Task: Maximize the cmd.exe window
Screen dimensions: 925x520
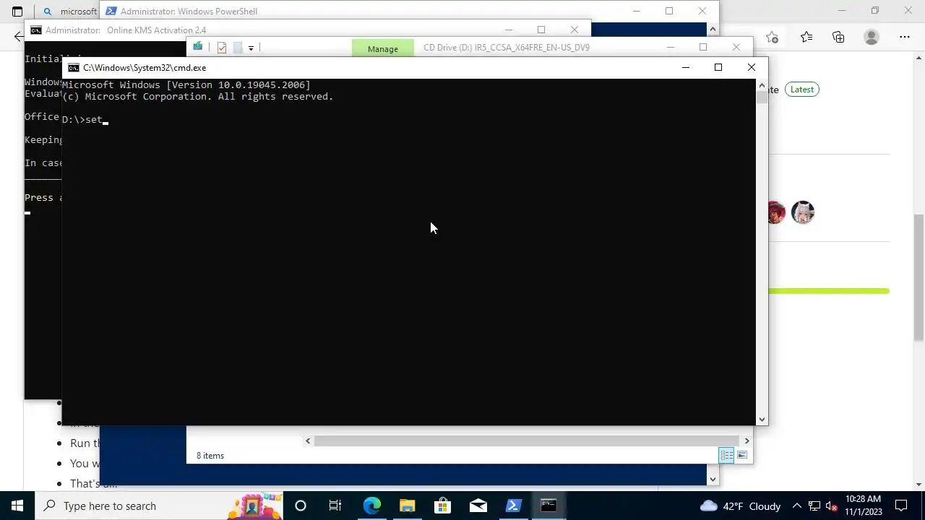Action: (x=718, y=67)
